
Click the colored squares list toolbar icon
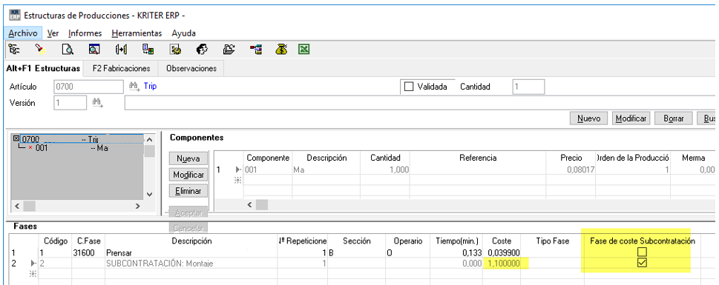148,49
